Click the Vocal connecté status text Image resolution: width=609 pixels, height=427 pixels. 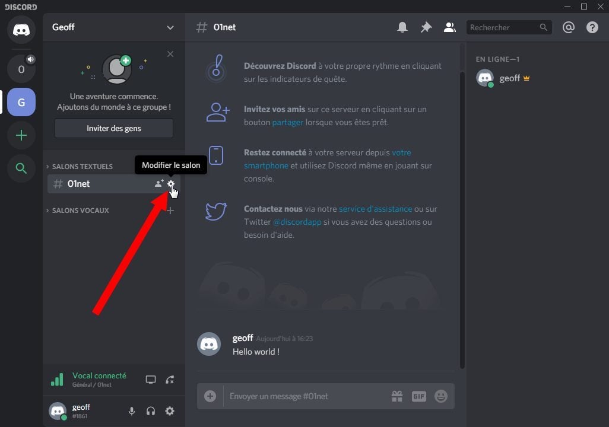click(99, 376)
